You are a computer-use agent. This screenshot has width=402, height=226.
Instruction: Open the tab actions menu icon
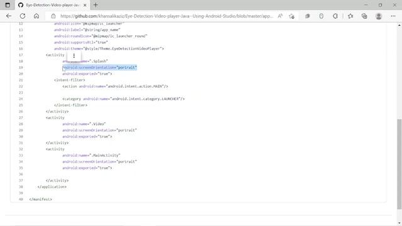[8, 5]
